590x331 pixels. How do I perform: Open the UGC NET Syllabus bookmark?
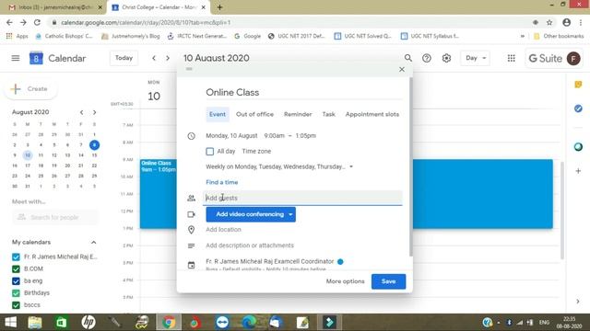coord(430,37)
